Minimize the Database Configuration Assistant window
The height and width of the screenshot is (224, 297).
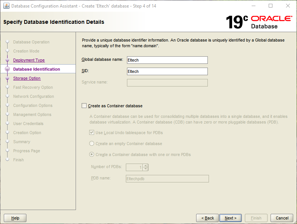[253, 6]
